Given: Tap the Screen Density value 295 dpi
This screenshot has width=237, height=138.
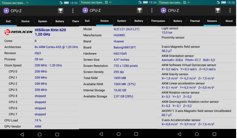Looking at the screenshot, I should (119, 72).
